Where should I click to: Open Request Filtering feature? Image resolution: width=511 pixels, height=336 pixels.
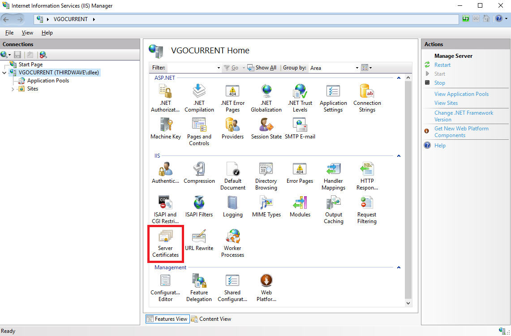367,210
